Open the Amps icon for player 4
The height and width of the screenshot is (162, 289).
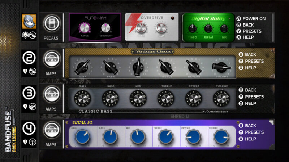52,130
